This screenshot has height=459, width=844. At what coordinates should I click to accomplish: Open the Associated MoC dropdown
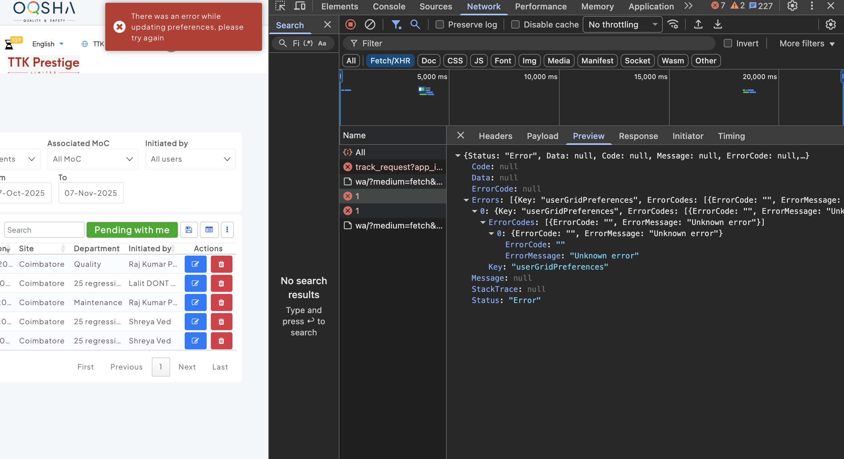click(x=93, y=159)
